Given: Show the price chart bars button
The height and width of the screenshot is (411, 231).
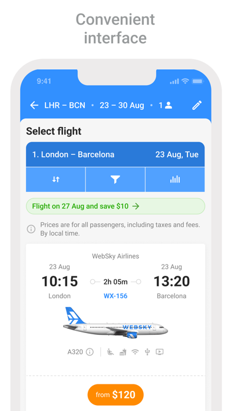Looking at the screenshot, I should [x=175, y=180].
